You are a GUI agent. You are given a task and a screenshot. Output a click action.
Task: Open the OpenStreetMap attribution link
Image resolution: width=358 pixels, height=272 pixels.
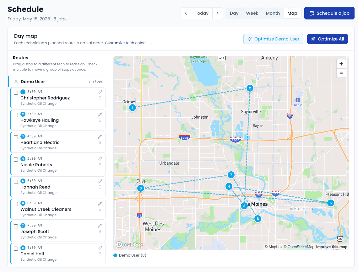[x=299, y=247]
